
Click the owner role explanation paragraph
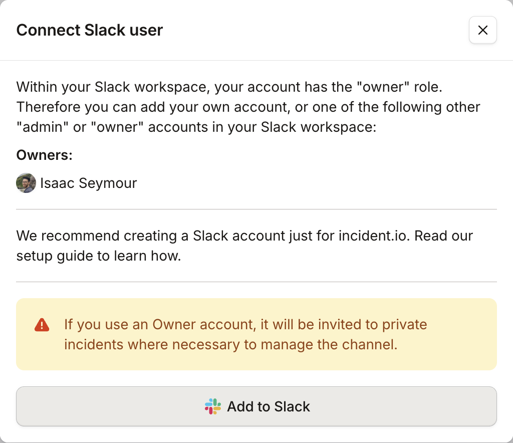(248, 107)
